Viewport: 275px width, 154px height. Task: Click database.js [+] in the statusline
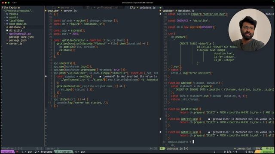177,148
